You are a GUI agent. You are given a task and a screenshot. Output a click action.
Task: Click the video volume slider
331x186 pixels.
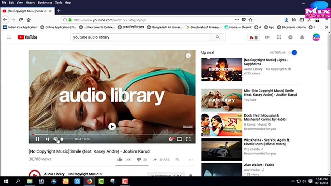pyautogui.click(x=67, y=139)
